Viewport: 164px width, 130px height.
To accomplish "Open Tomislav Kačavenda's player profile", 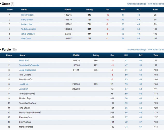I will point(29,65).
